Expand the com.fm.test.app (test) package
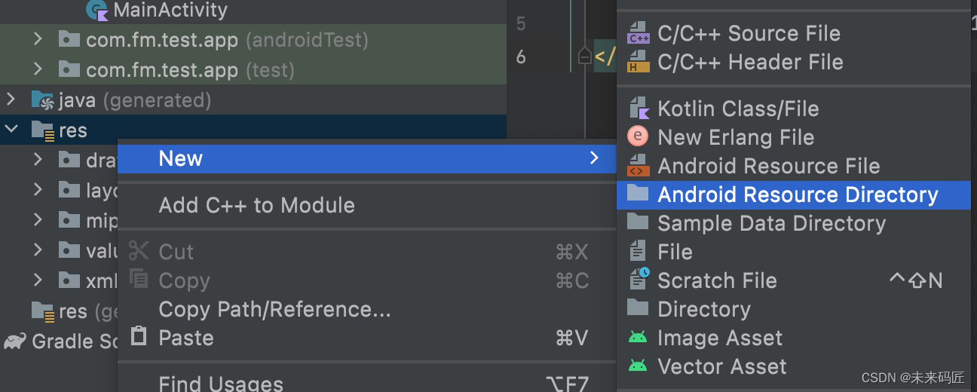977x392 pixels. coord(38,69)
